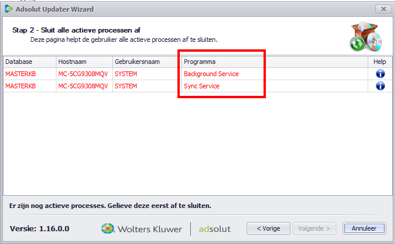Screen dimensions: 395x244
Task: Click the Wolters Kluwer logo
Action: 141,228
